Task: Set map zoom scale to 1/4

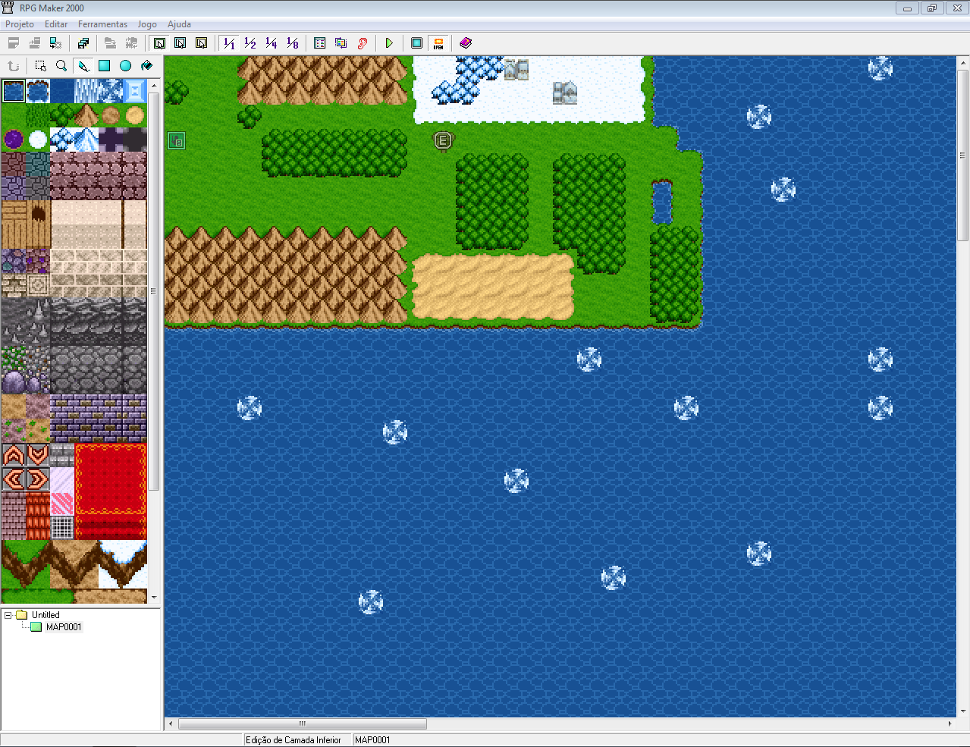Action: coord(272,43)
